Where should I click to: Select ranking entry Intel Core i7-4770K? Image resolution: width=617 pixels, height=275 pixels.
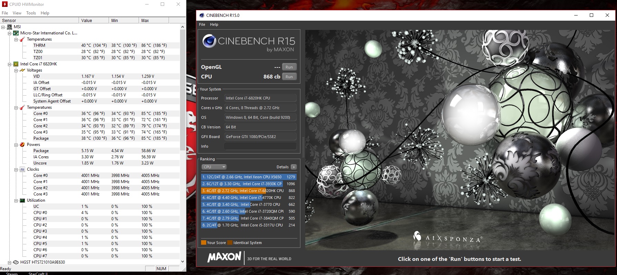pyautogui.click(x=249, y=198)
